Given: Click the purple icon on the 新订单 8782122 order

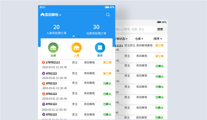Looking at the screenshot, I should pyautogui.click(x=43, y=73).
